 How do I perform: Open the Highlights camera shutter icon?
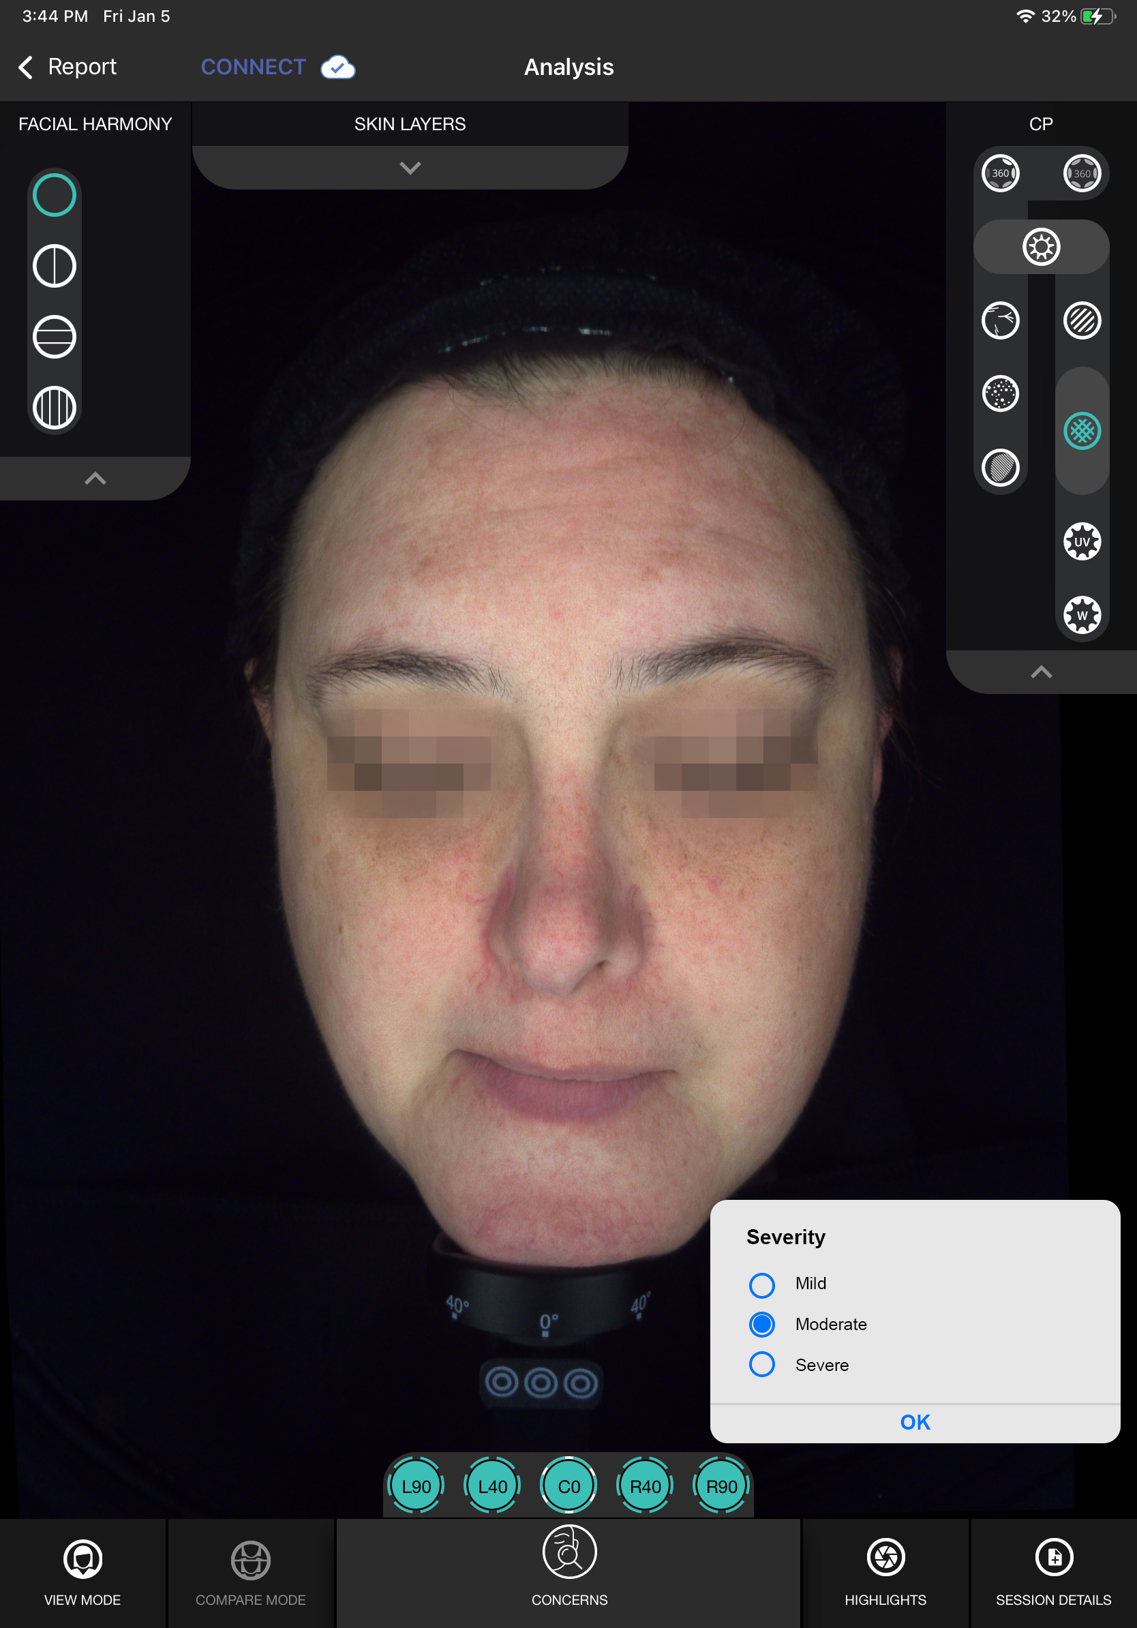pos(885,1557)
